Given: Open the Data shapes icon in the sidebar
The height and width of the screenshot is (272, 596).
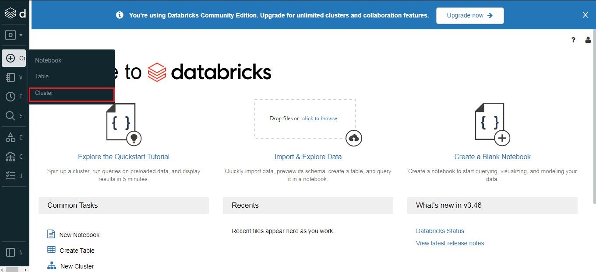Looking at the screenshot, I should (x=11, y=137).
